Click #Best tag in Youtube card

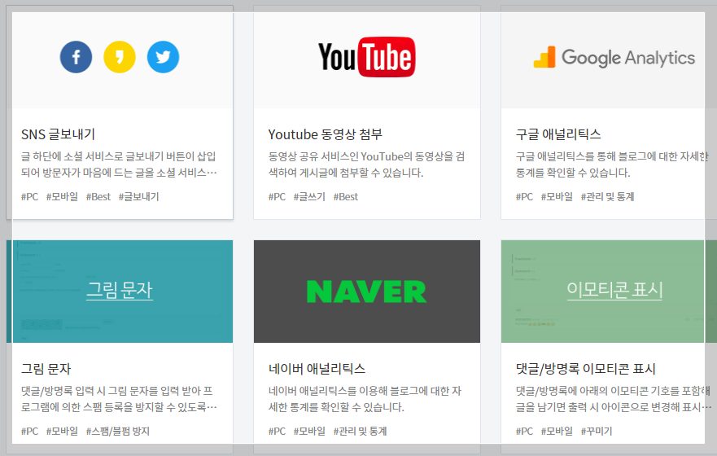[346, 197]
